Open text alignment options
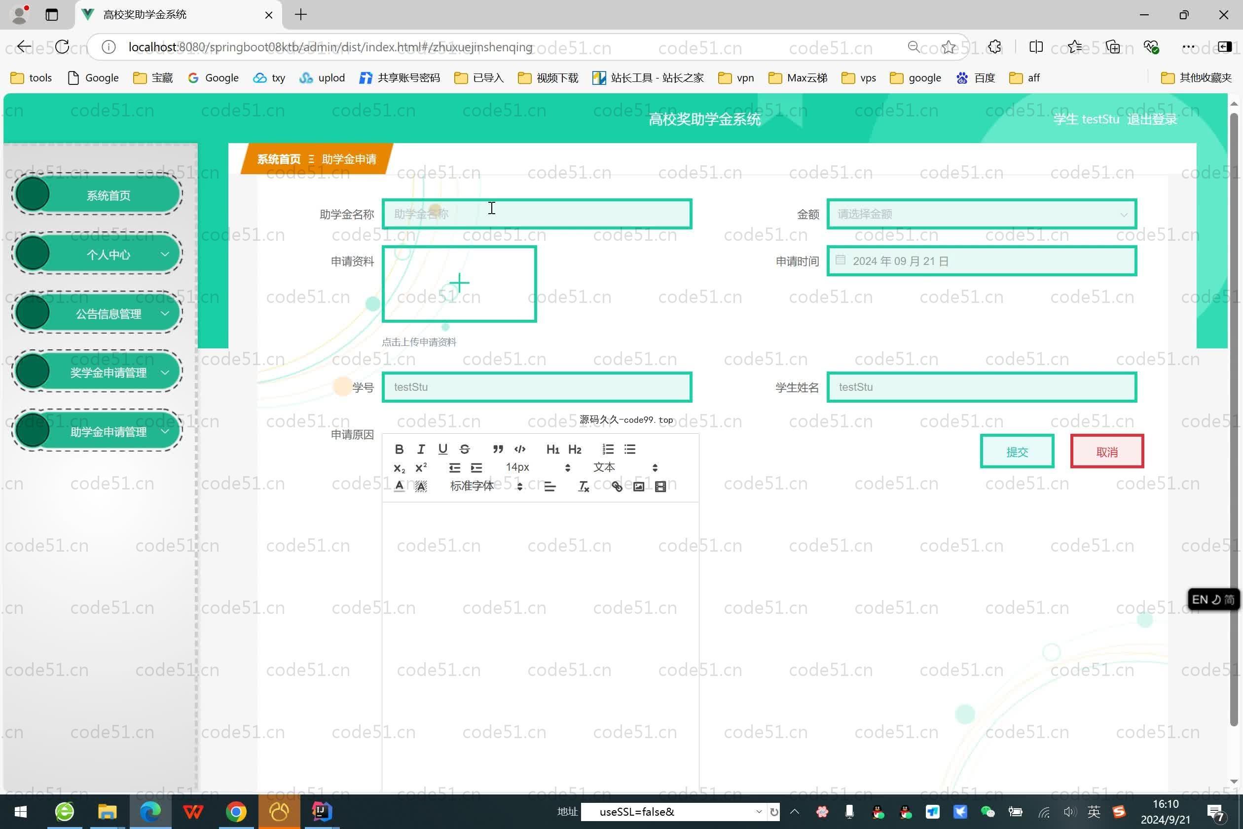The image size is (1243, 829). [549, 487]
